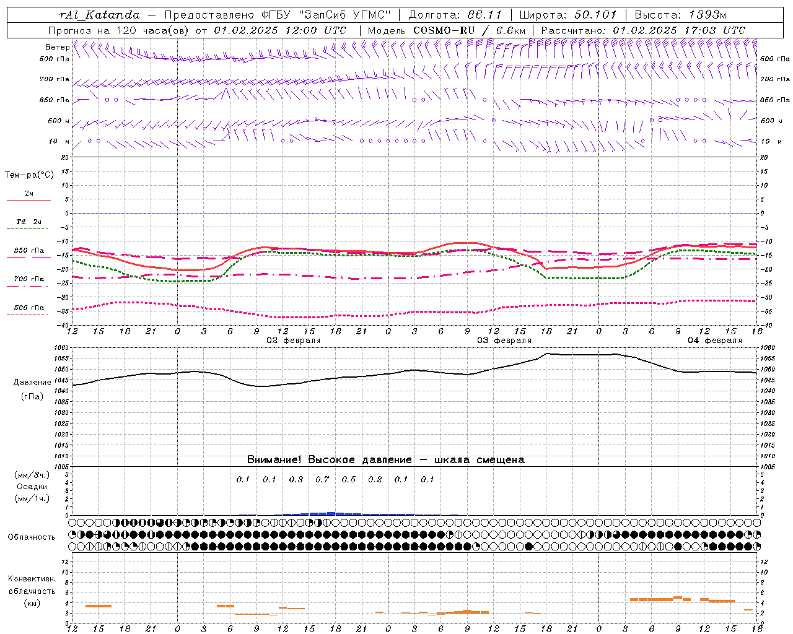
Task: Click the '(км)' convective height unit label
Action: (32, 603)
